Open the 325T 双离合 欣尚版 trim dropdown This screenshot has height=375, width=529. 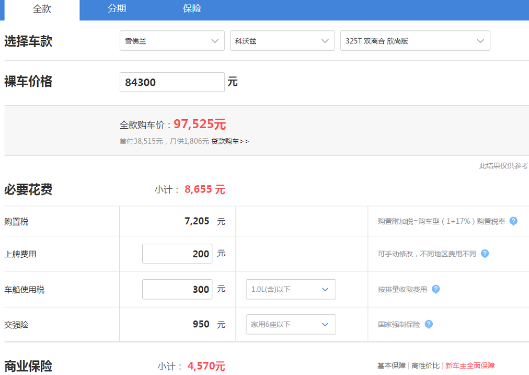coord(415,41)
